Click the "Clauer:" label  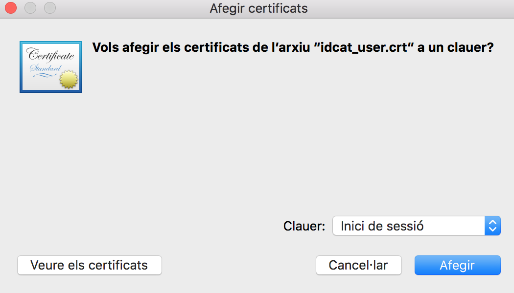tap(304, 226)
